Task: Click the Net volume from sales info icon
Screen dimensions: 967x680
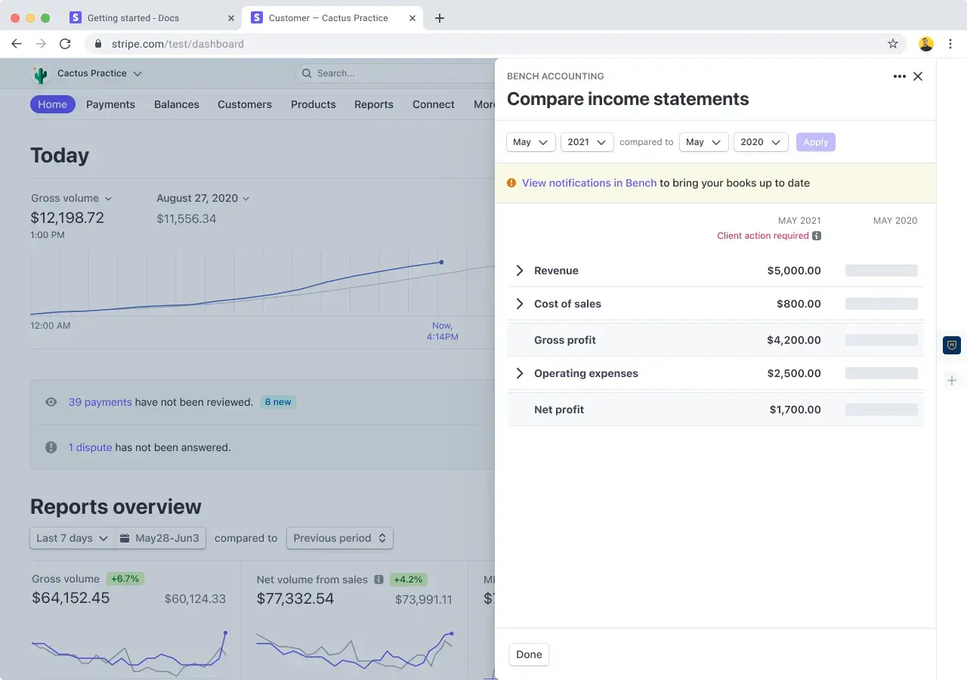Action: pyautogui.click(x=379, y=580)
